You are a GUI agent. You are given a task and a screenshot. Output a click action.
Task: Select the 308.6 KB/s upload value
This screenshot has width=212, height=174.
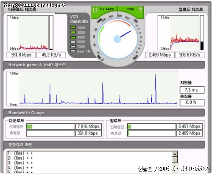pyautogui.click(x=190, y=55)
